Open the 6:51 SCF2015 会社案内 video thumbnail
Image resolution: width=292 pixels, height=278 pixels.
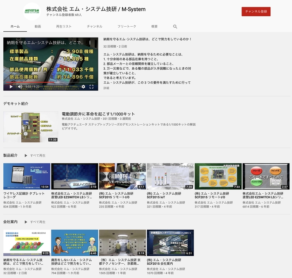pos(170,243)
